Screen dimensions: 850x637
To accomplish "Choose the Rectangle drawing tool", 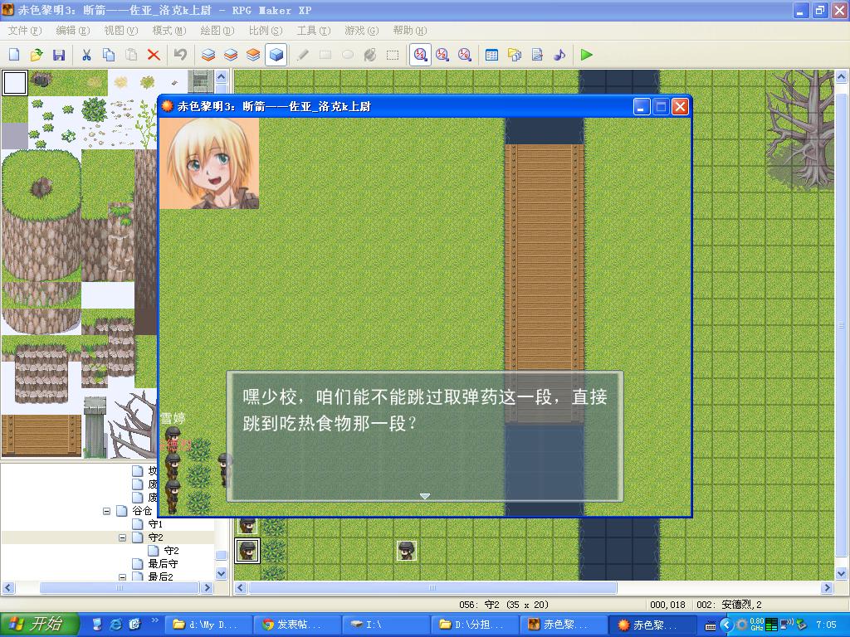I will (x=325, y=55).
